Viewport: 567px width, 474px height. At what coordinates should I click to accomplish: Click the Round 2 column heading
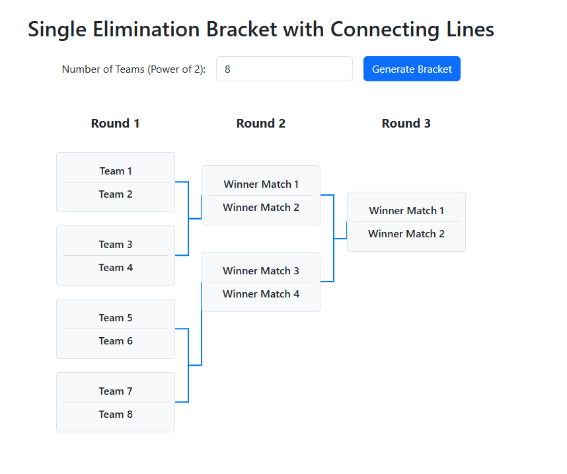[261, 123]
